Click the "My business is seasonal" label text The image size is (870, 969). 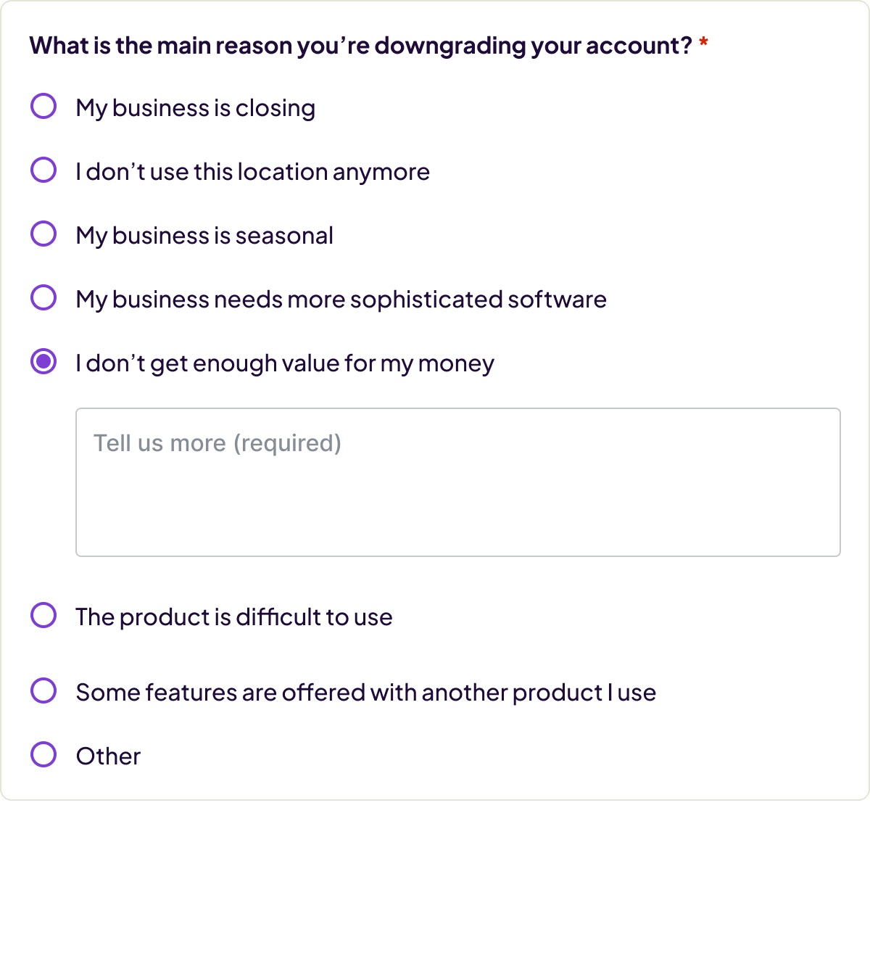(204, 236)
